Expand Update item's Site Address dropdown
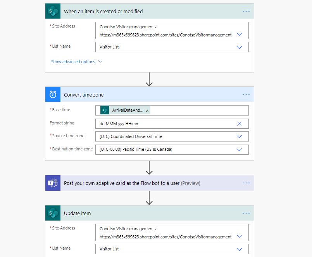This screenshot has width=312, height=257. pyautogui.click(x=239, y=236)
